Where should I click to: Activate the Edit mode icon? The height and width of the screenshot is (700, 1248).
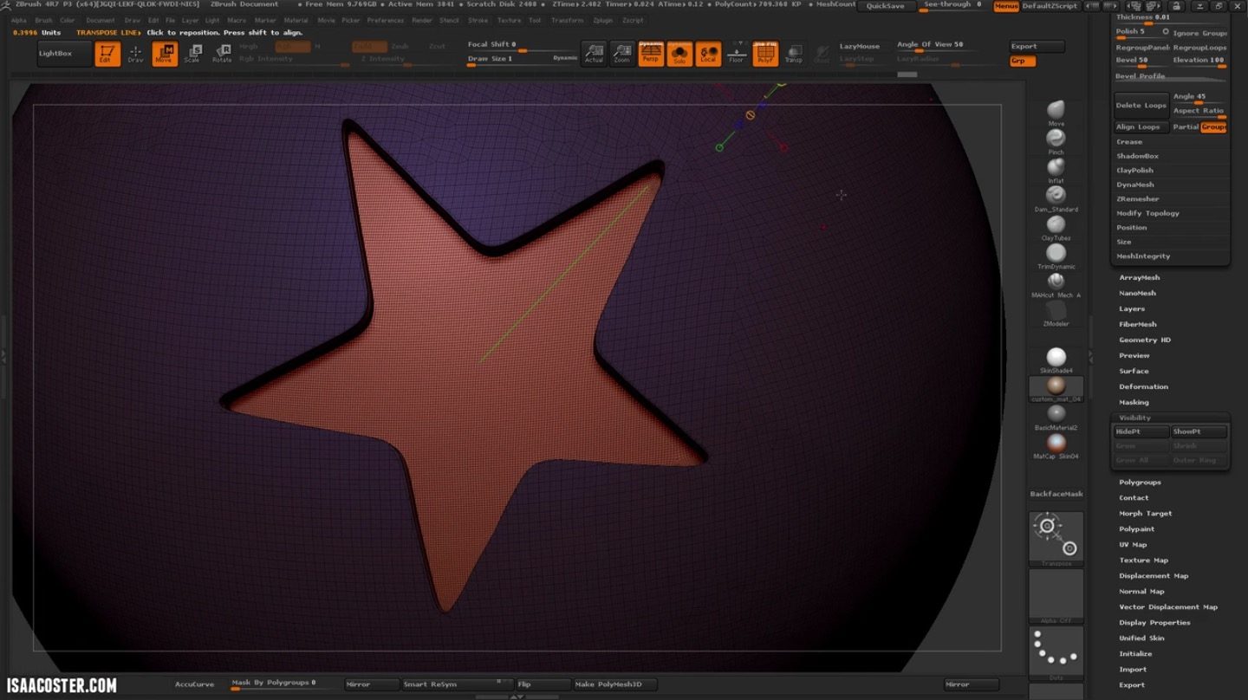tap(107, 54)
